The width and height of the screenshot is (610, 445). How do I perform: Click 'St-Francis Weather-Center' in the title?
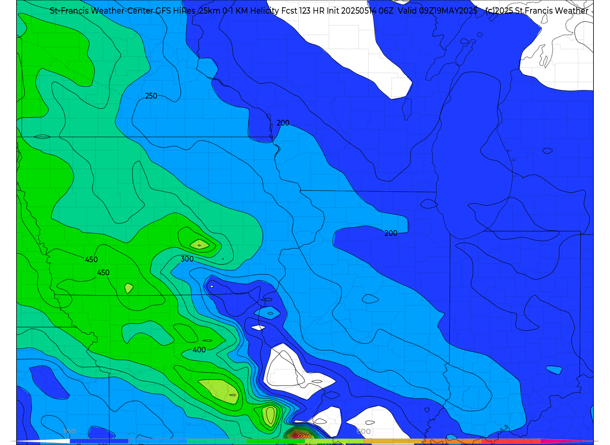coord(102,11)
